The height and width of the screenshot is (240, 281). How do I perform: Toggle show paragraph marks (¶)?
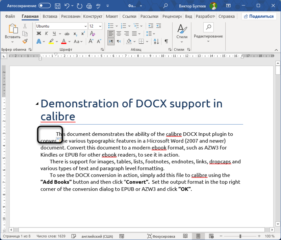(166, 41)
